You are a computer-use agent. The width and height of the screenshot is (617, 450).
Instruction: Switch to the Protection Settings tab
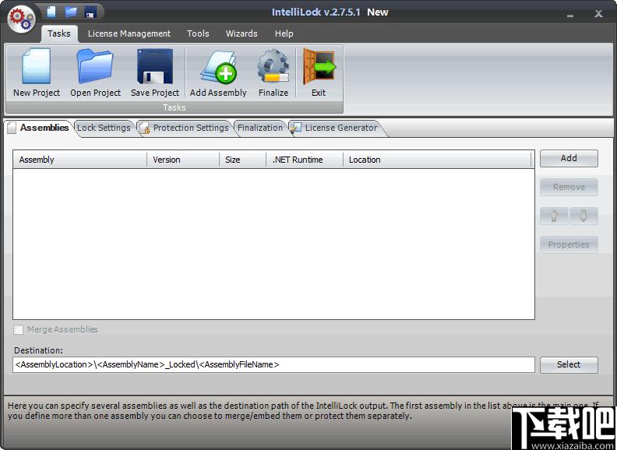[x=185, y=128]
